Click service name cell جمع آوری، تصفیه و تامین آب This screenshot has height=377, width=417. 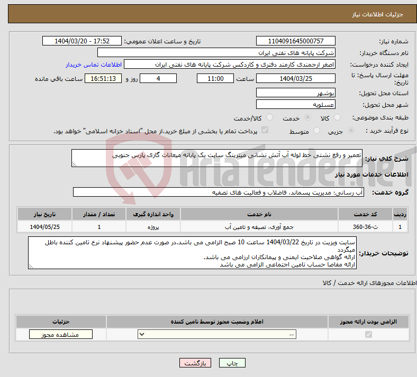259,227
